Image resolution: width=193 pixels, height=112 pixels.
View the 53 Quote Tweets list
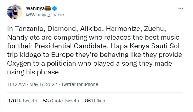click(61, 101)
